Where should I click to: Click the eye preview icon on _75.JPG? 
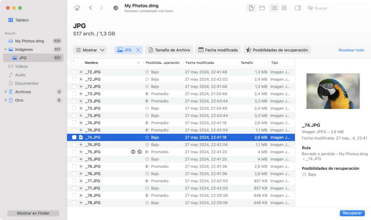(x=133, y=152)
